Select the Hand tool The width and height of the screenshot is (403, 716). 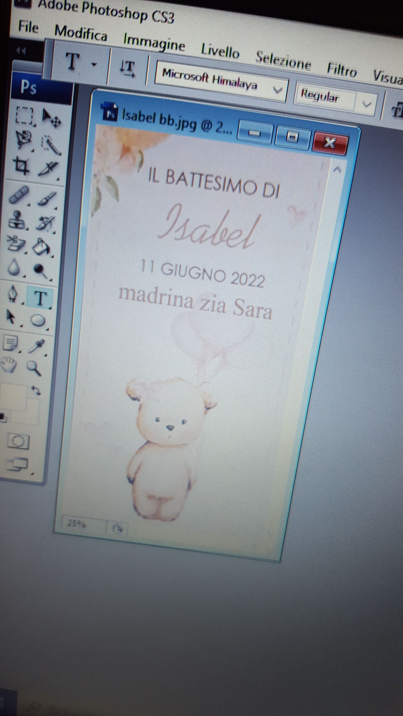(x=9, y=365)
